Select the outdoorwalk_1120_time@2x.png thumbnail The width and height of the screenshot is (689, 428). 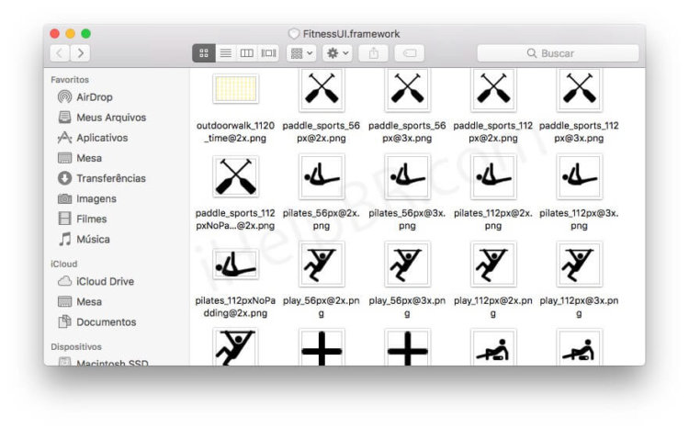235,88
